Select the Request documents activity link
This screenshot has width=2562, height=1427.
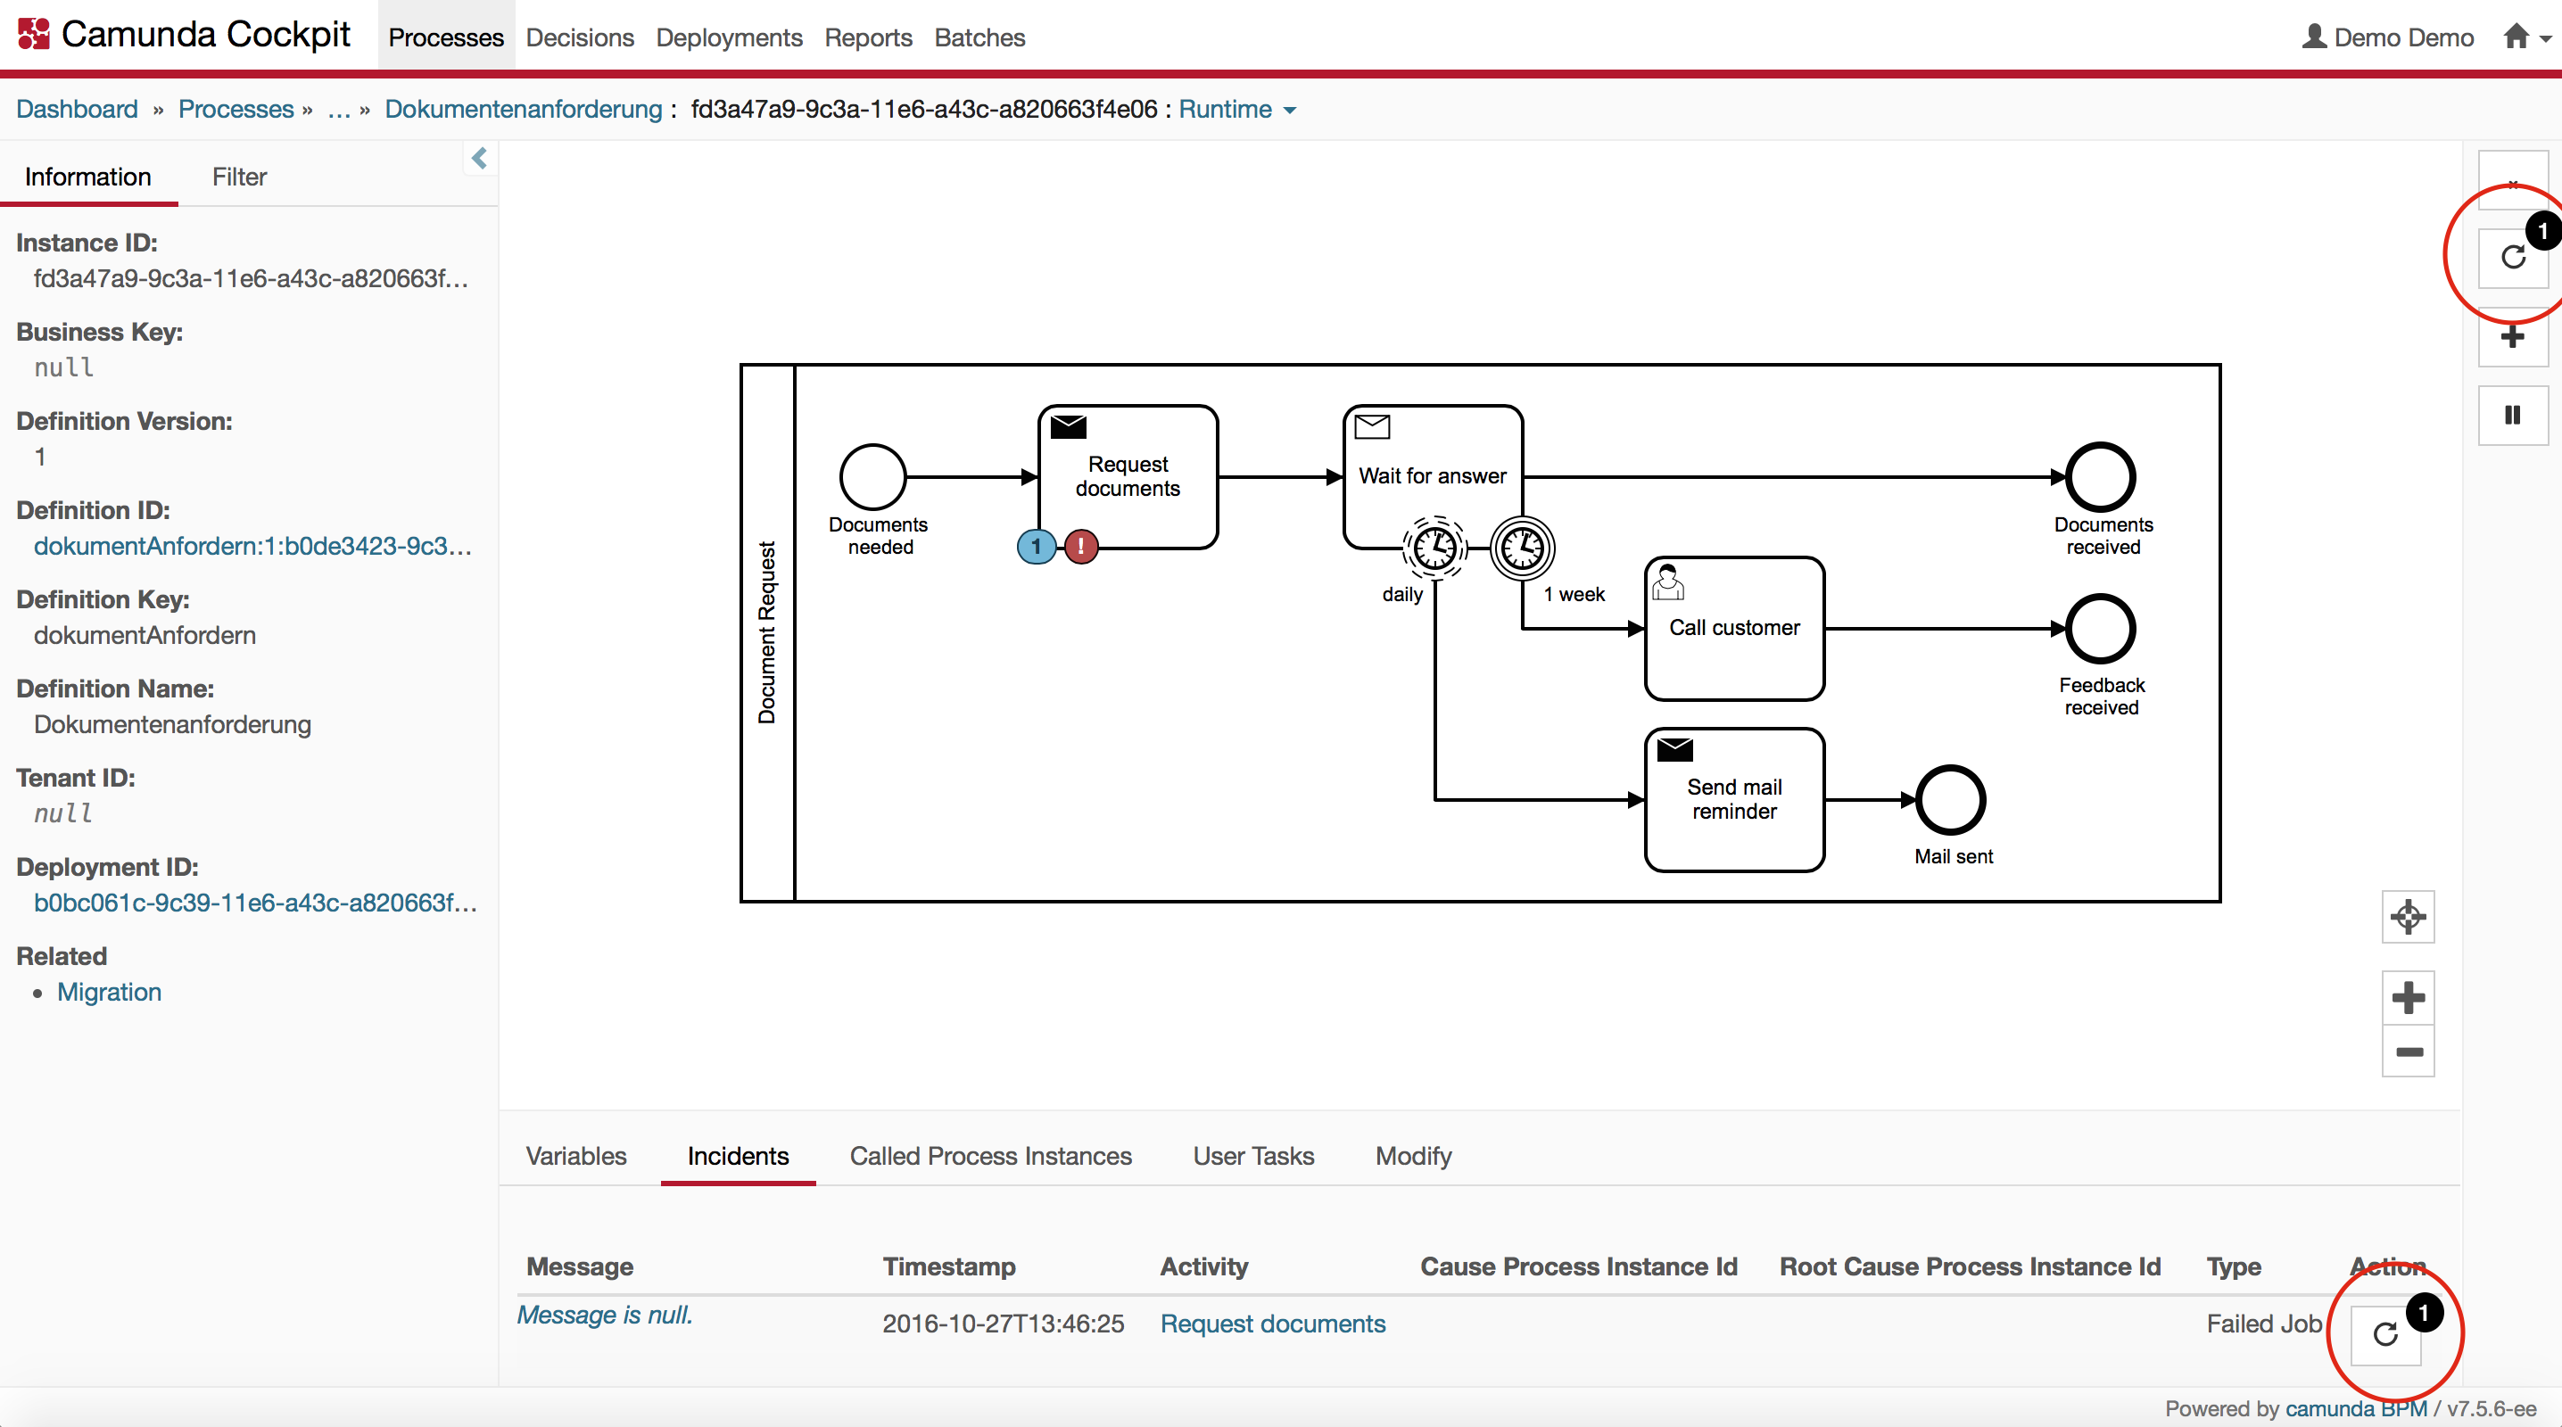(x=1272, y=1324)
